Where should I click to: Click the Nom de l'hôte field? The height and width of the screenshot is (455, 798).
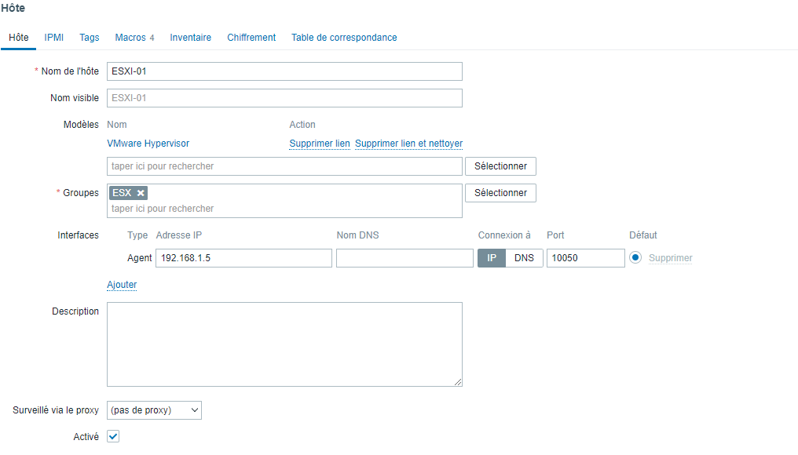point(284,71)
